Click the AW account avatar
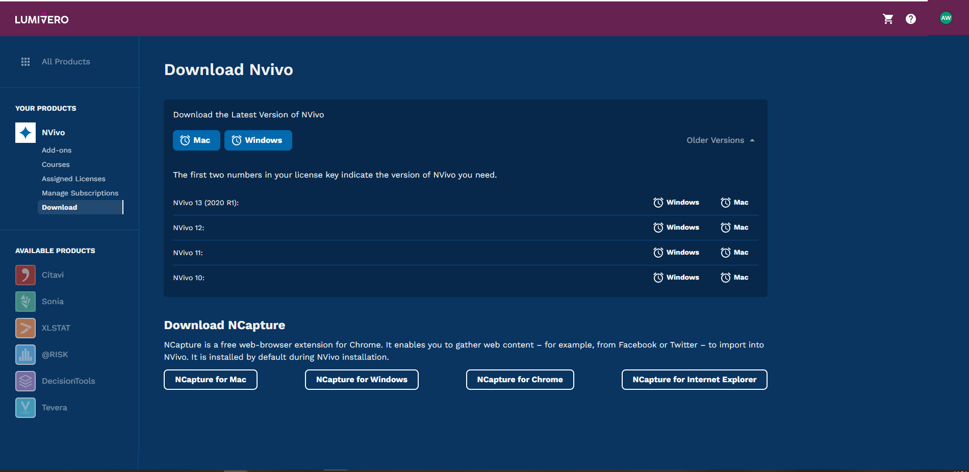Image resolution: width=969 pixels, height=472 pixels. coord(946,17)
